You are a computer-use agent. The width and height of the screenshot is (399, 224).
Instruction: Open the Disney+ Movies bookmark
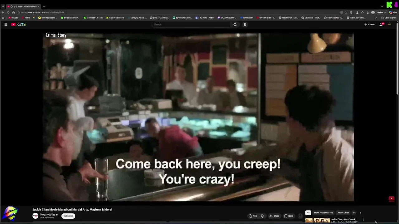(x=137, y=18)
